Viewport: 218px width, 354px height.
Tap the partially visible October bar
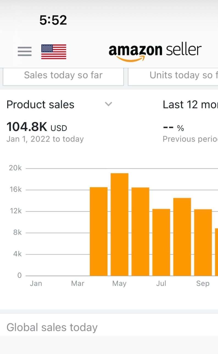pyautogui.click(x=216, y=252)
